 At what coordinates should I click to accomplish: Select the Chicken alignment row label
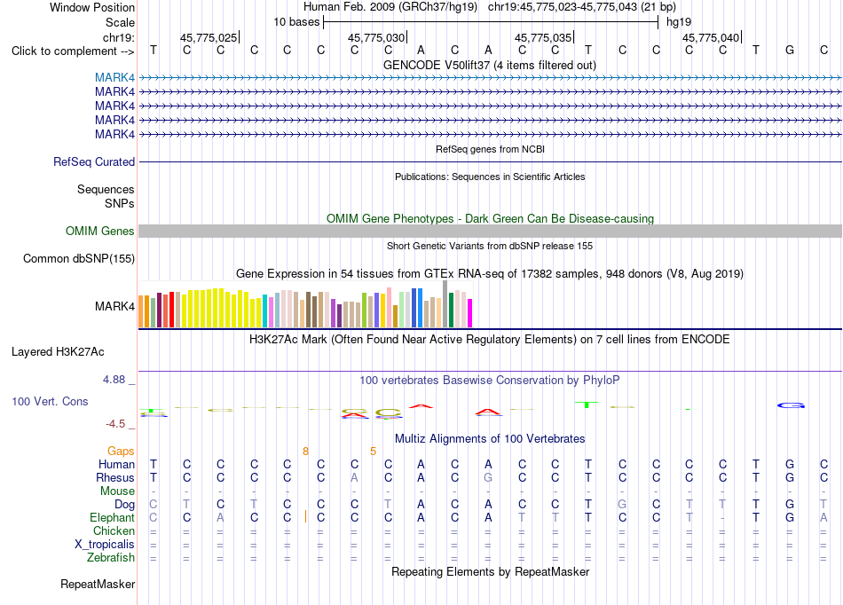pyautogui.click(x=114, y=530)
